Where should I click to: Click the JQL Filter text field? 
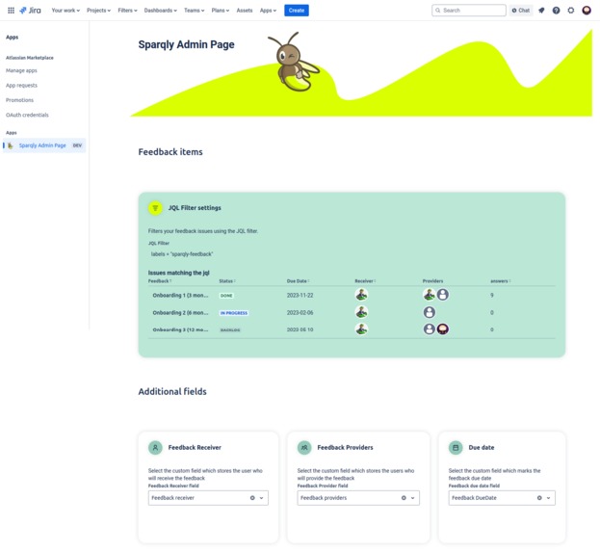352,254
